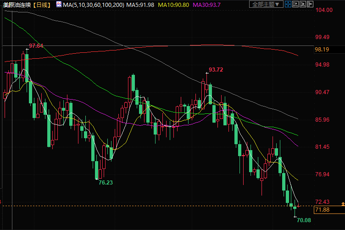Open the 全部主题 dropdown
This screenshot has width=345, height=230.
coord(266,5)
